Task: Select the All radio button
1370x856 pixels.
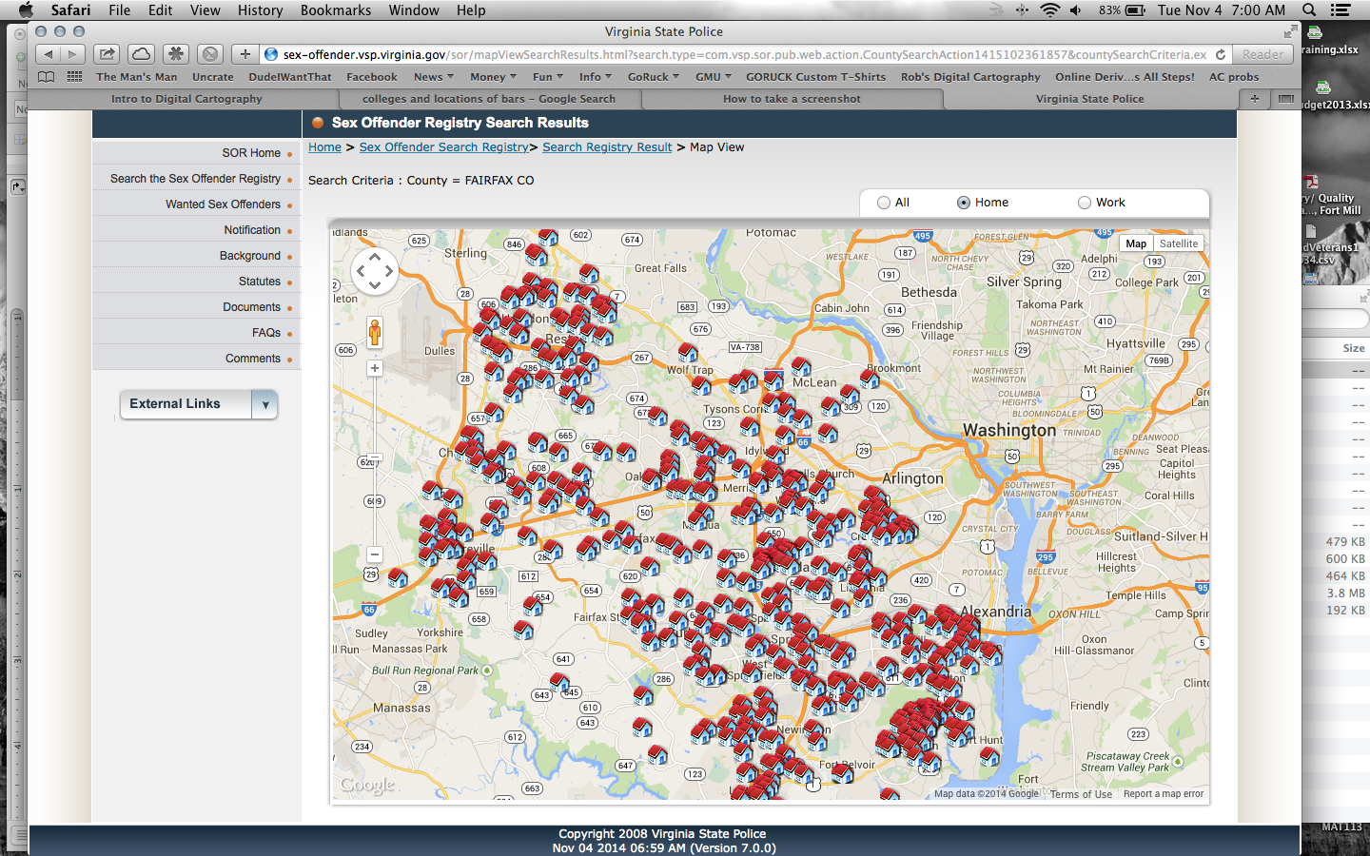Action: [x=884, y=203]
